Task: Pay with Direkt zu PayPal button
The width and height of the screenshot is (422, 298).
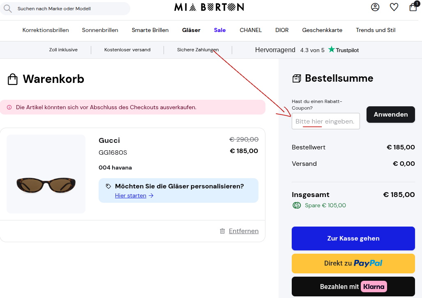Action: (353, 263)
